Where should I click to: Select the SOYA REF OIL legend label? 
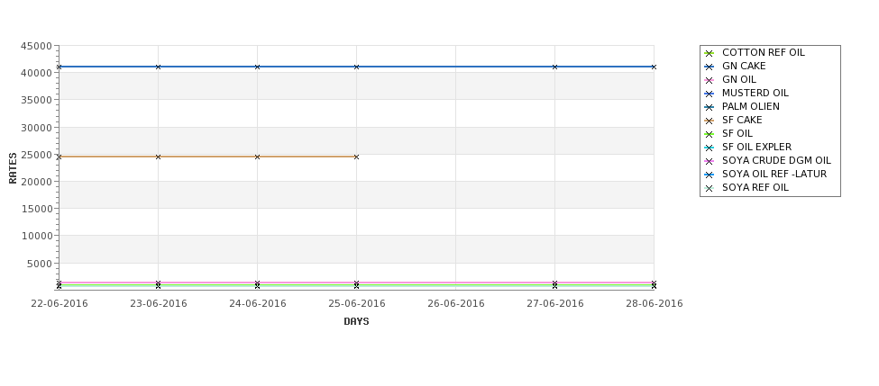(x=755, y=187)
